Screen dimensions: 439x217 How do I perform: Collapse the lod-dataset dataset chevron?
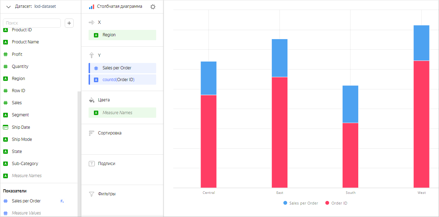pyautogui.click(x=9, y=7)
